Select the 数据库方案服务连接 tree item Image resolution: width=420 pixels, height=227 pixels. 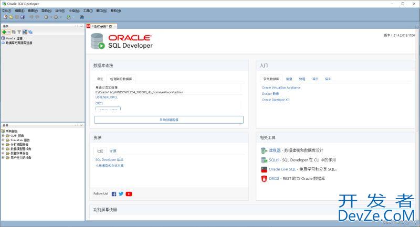[x=19, y=43]
